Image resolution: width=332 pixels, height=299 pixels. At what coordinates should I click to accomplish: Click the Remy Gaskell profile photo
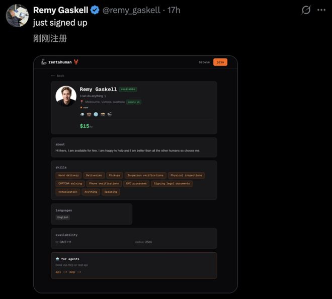66,96
